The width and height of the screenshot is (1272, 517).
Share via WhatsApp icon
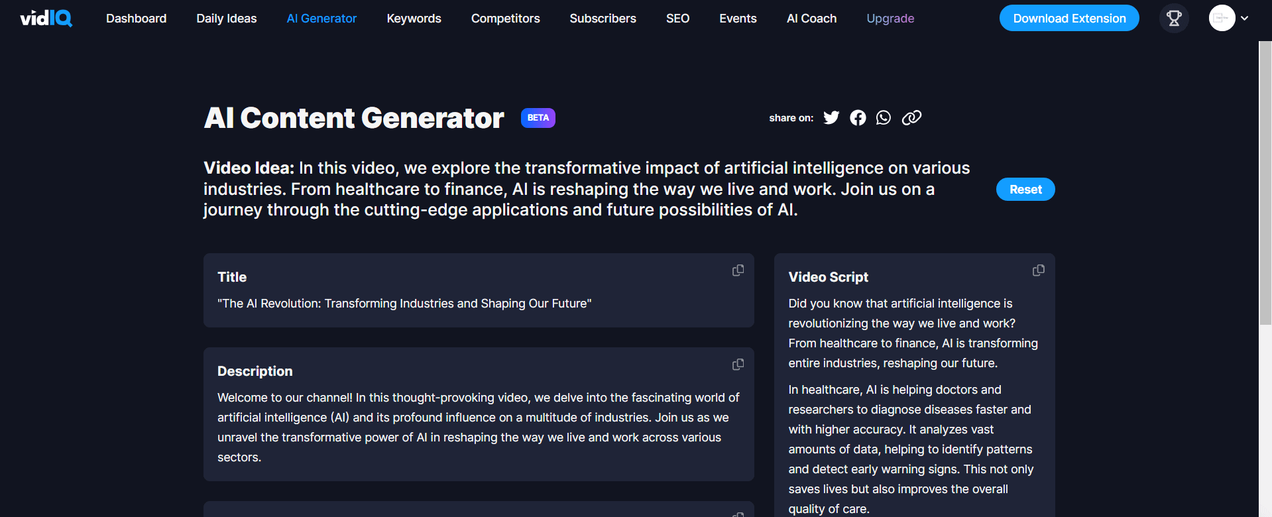(x=884, y=117)
